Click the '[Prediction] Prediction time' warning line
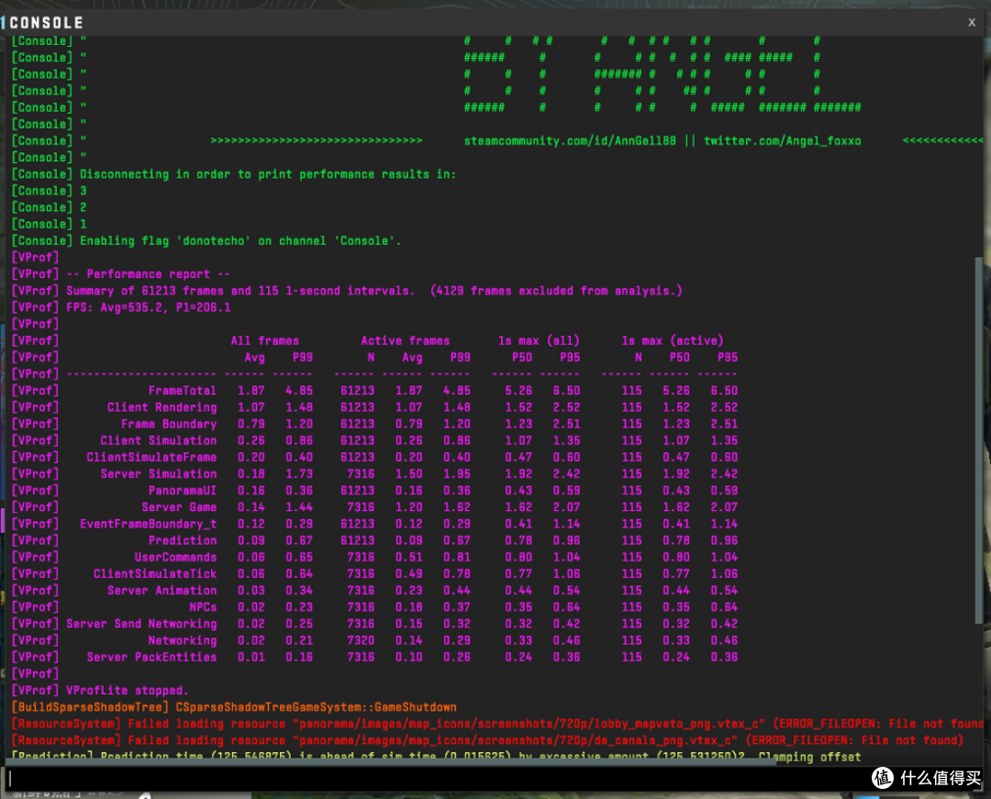This screenshot has width=991, height=799. click(436, 756)
